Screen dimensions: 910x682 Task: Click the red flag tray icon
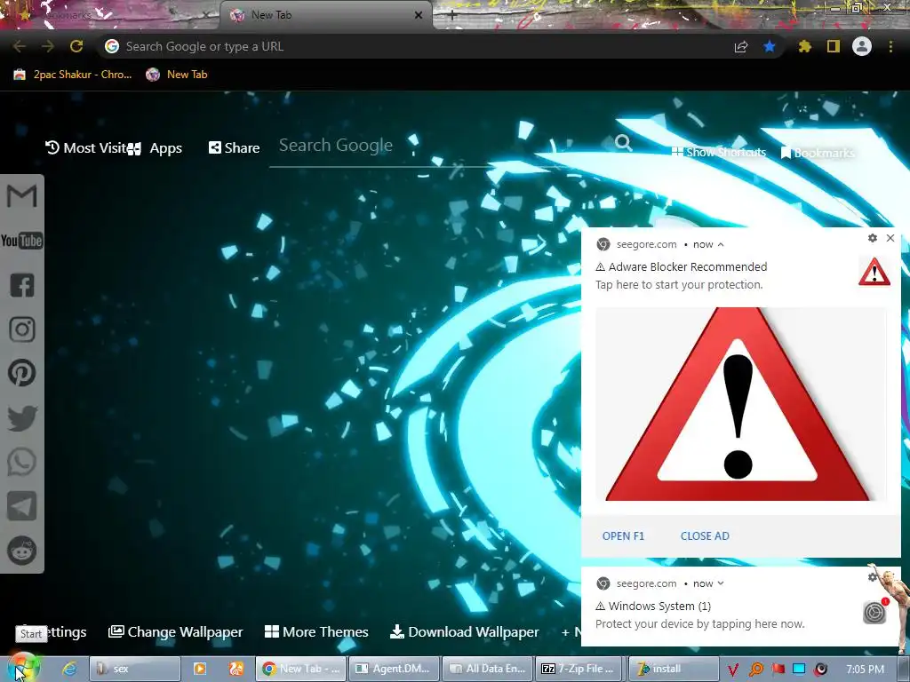(x=778, y=670)
